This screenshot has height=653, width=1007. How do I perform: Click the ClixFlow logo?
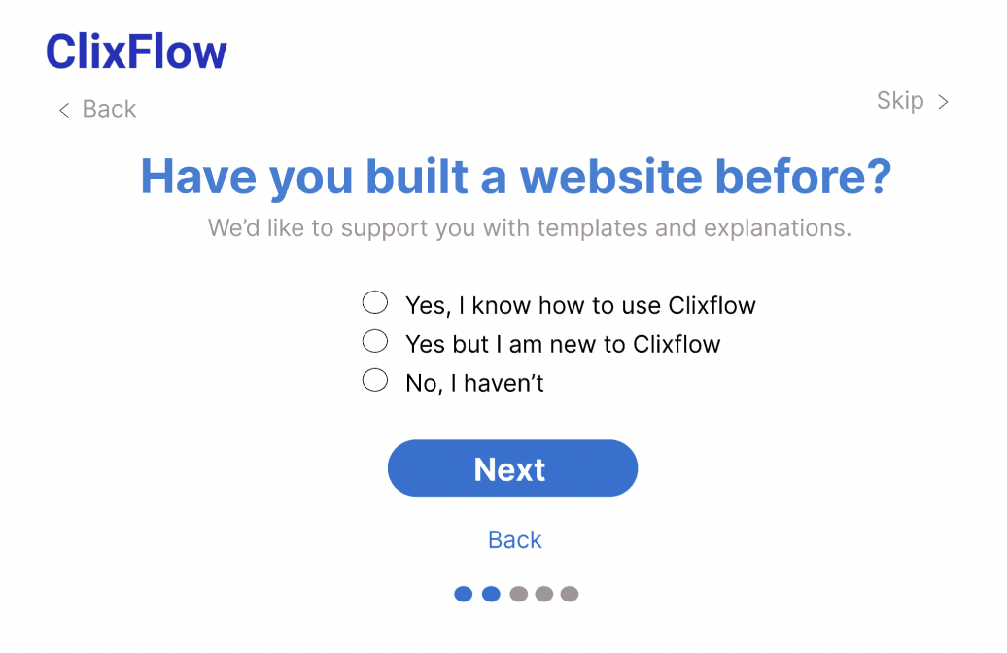[136, 52]
